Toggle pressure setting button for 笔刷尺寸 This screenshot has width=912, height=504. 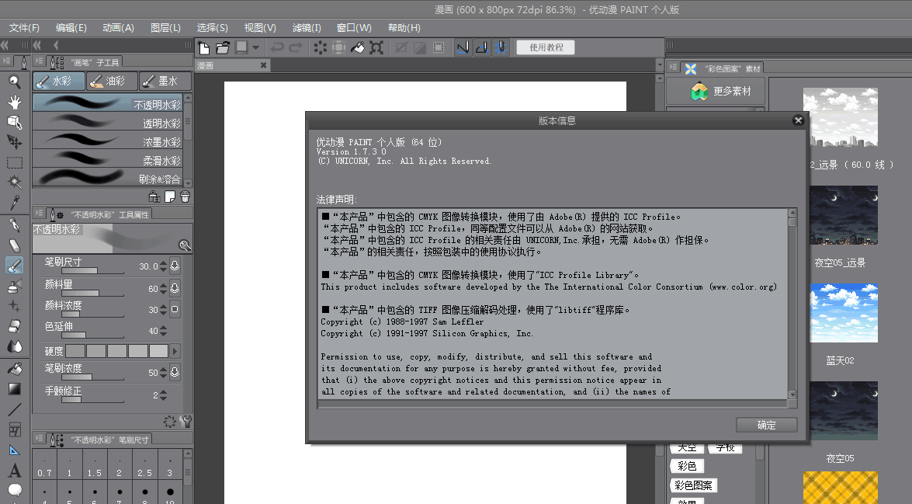[x=175, y=266]
